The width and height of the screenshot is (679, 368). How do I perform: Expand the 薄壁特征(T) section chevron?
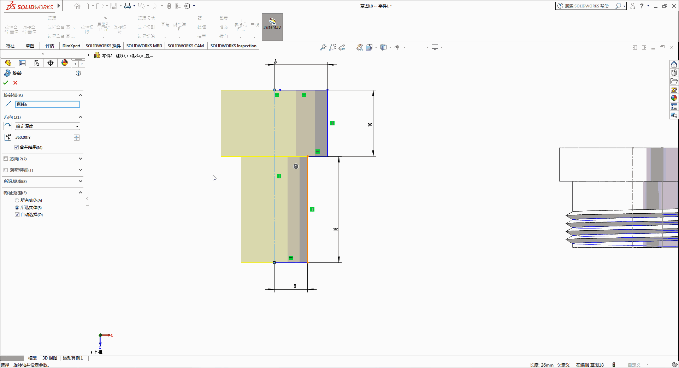[x=81, y=170]
